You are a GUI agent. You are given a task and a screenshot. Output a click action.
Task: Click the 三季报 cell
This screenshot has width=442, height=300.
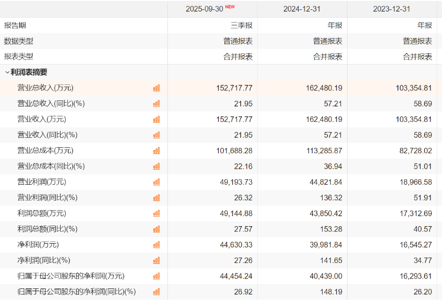pos(241,25)
